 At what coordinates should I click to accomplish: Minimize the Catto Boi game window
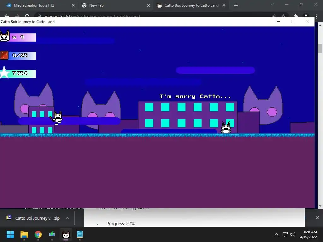tap(279, 21)
